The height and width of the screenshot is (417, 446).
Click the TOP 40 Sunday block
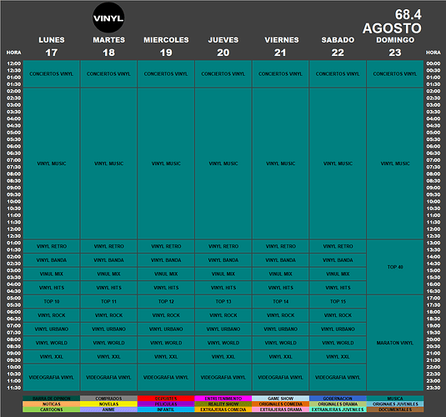point(395,267)
